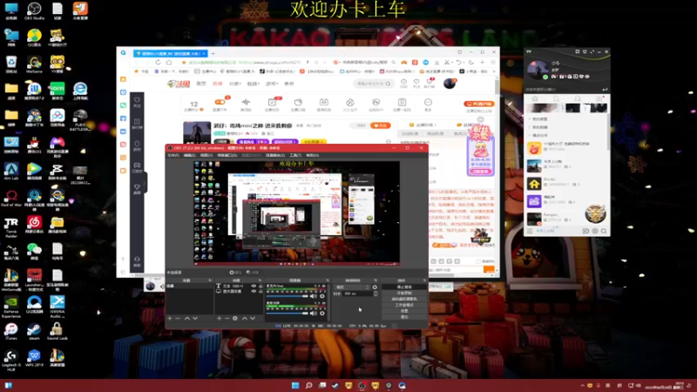Image resolution: width=697 pixels, height=392 pixels.
Task: Select the 首页 tab on website
Action: pyautogui.click(x=201, y=84)
